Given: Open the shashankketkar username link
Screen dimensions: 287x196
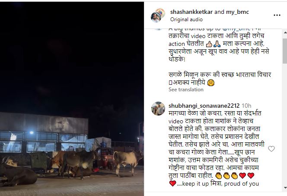Looking at the screenshot, I should (x=191, y=12).
